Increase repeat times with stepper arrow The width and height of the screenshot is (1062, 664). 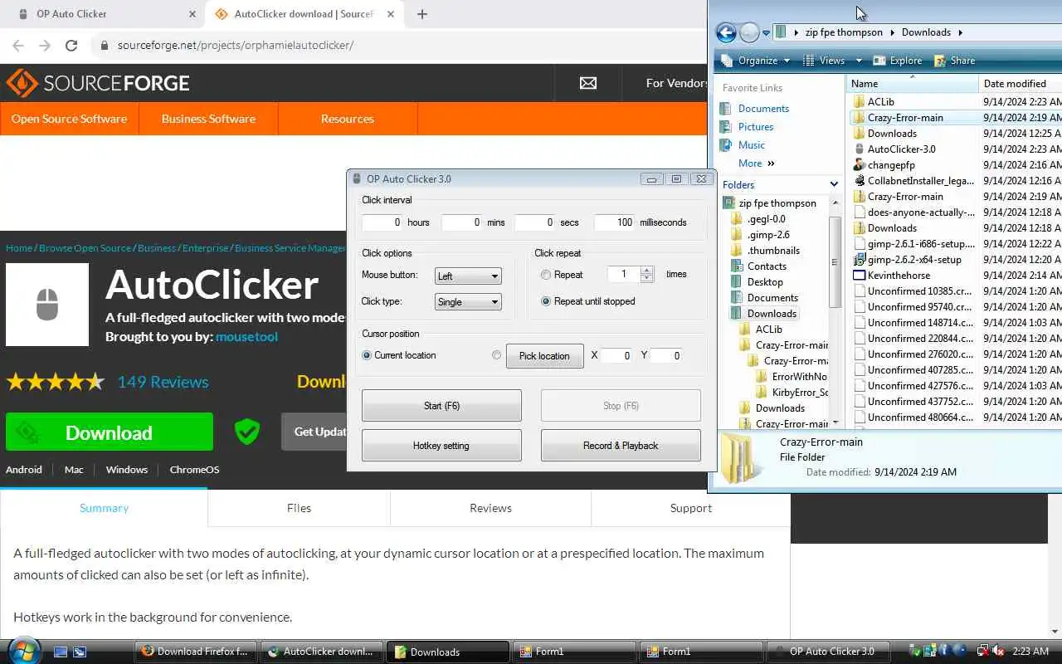647,270
